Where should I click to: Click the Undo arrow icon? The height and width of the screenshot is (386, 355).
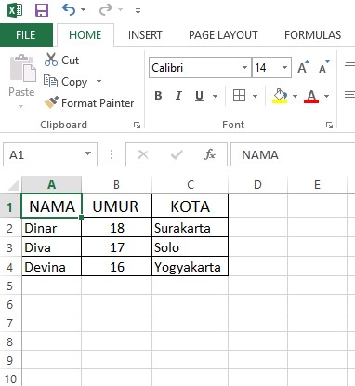click(69, 9)
